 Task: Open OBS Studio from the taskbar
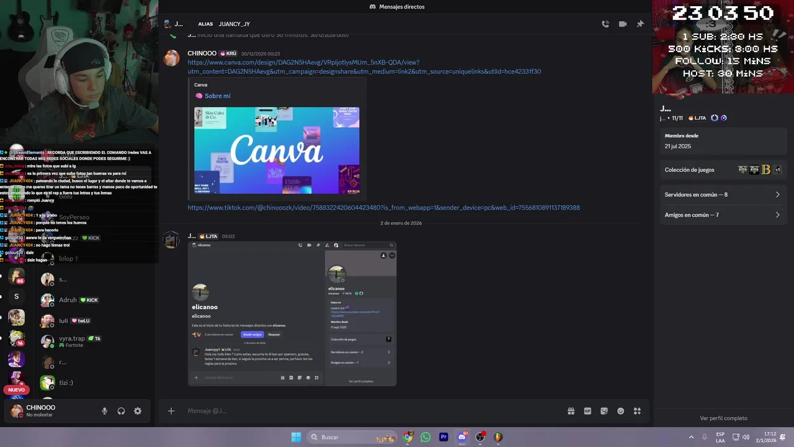click(x=480, y=437)
